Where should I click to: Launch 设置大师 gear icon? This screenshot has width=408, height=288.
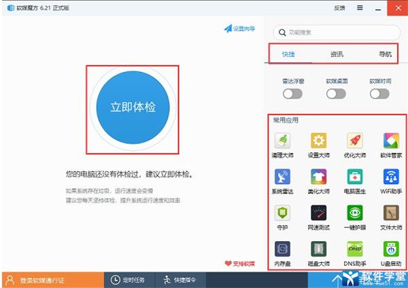pyautogui.click(x=318, y=141)
